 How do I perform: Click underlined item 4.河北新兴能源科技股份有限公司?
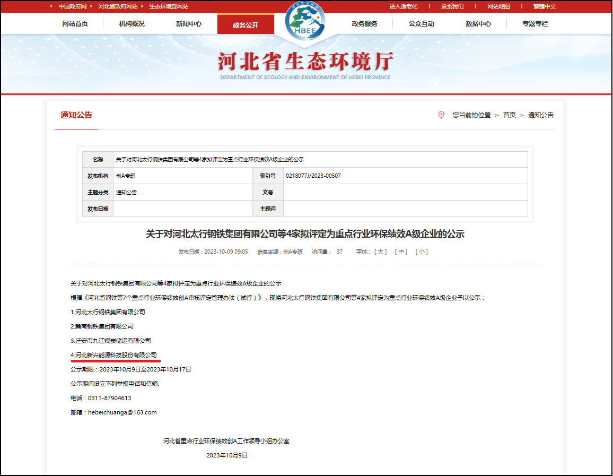114,355
